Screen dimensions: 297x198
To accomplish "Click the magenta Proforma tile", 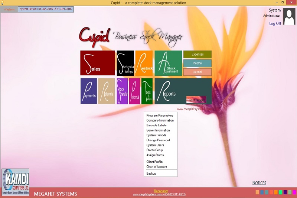I will pos(134,91).
